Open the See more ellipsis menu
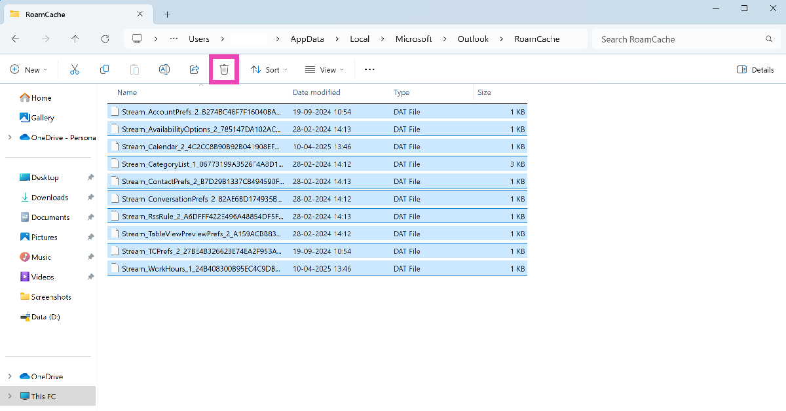The image size is (786, 411). tap(369, 69)
